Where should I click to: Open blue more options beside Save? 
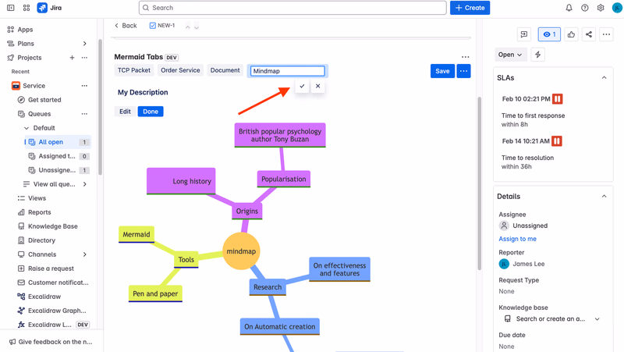463,71
